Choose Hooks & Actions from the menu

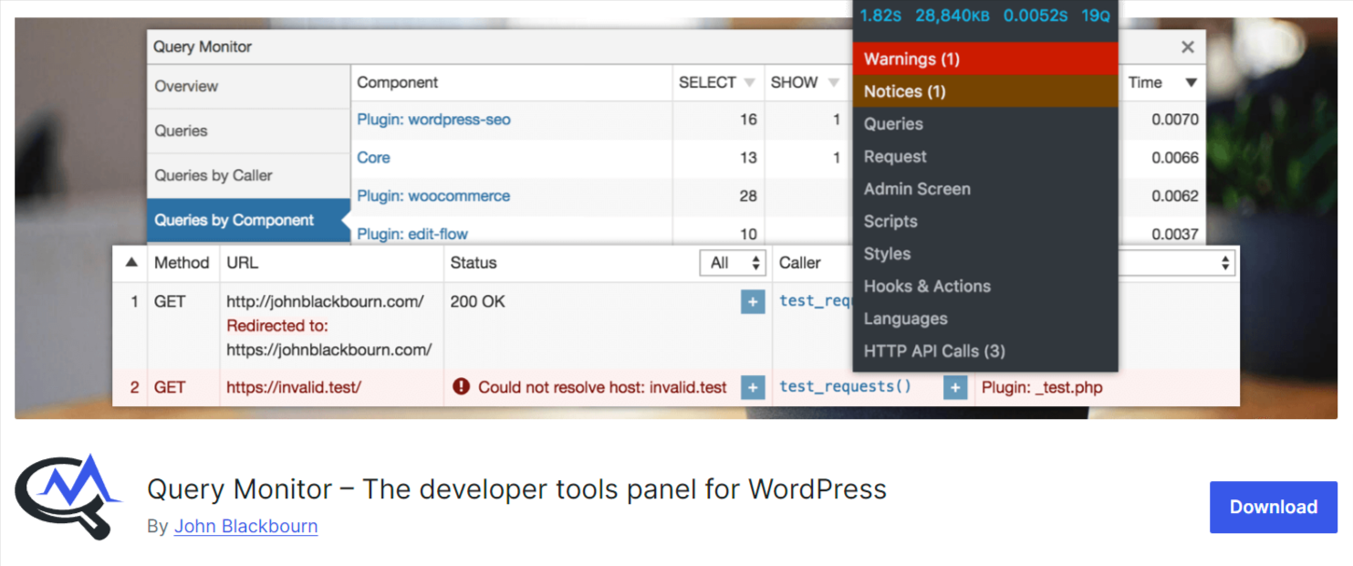(x=926, y=287)
